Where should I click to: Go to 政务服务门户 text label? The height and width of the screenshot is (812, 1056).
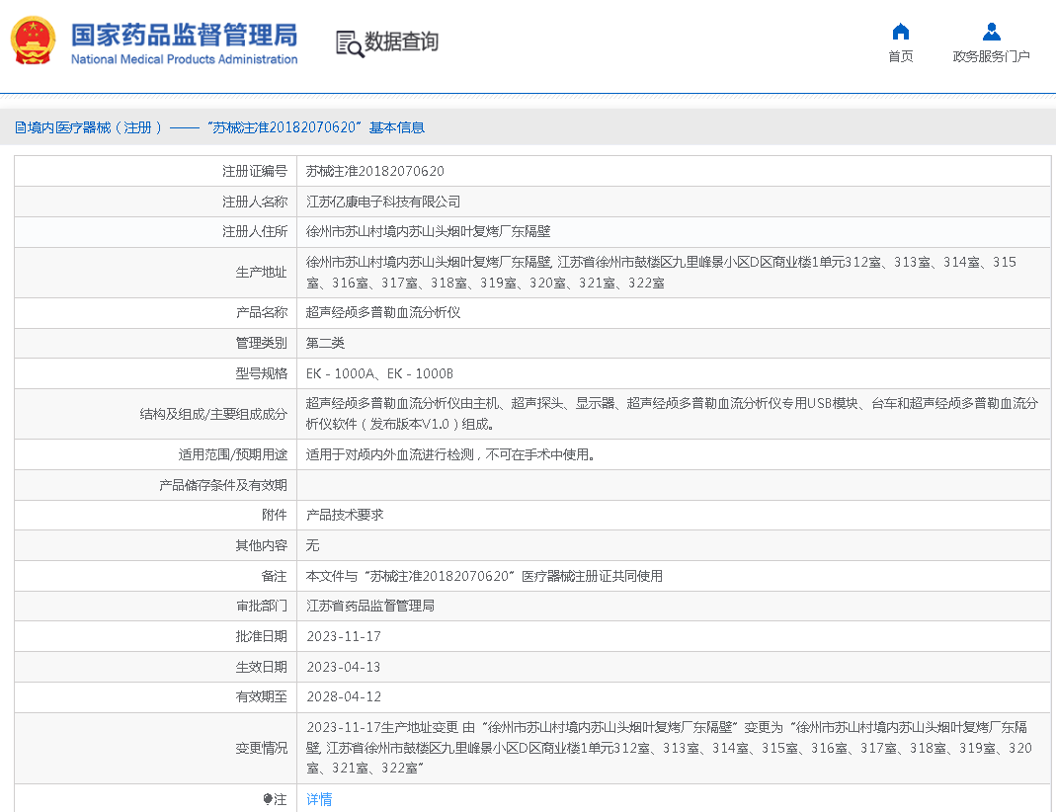pyautogui.click(x=991, y=56)
